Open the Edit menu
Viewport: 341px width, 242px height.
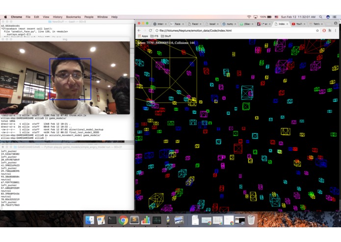[36, 17]
